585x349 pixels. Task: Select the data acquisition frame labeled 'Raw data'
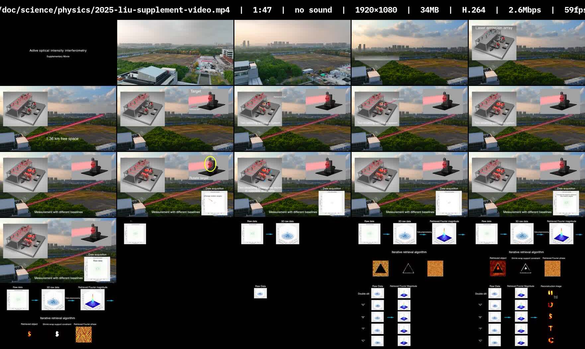(x=58, y=250)
